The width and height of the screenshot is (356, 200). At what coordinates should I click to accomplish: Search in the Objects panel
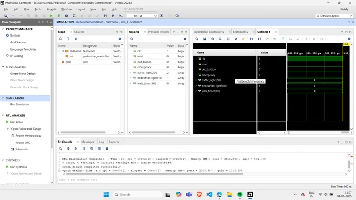point(132,39)
